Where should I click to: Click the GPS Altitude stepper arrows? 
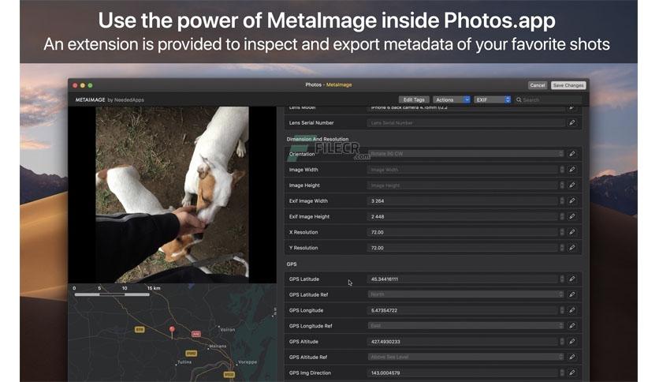point(562,342)
